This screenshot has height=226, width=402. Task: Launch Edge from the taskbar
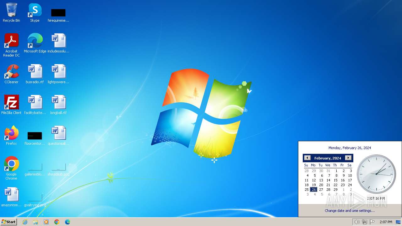coord(68,222)
